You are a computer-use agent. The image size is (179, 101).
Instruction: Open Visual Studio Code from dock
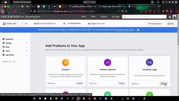tap(67, 98)
